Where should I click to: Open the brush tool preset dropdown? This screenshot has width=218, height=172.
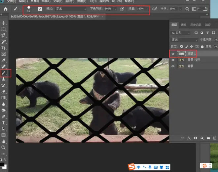click(20, 9)
